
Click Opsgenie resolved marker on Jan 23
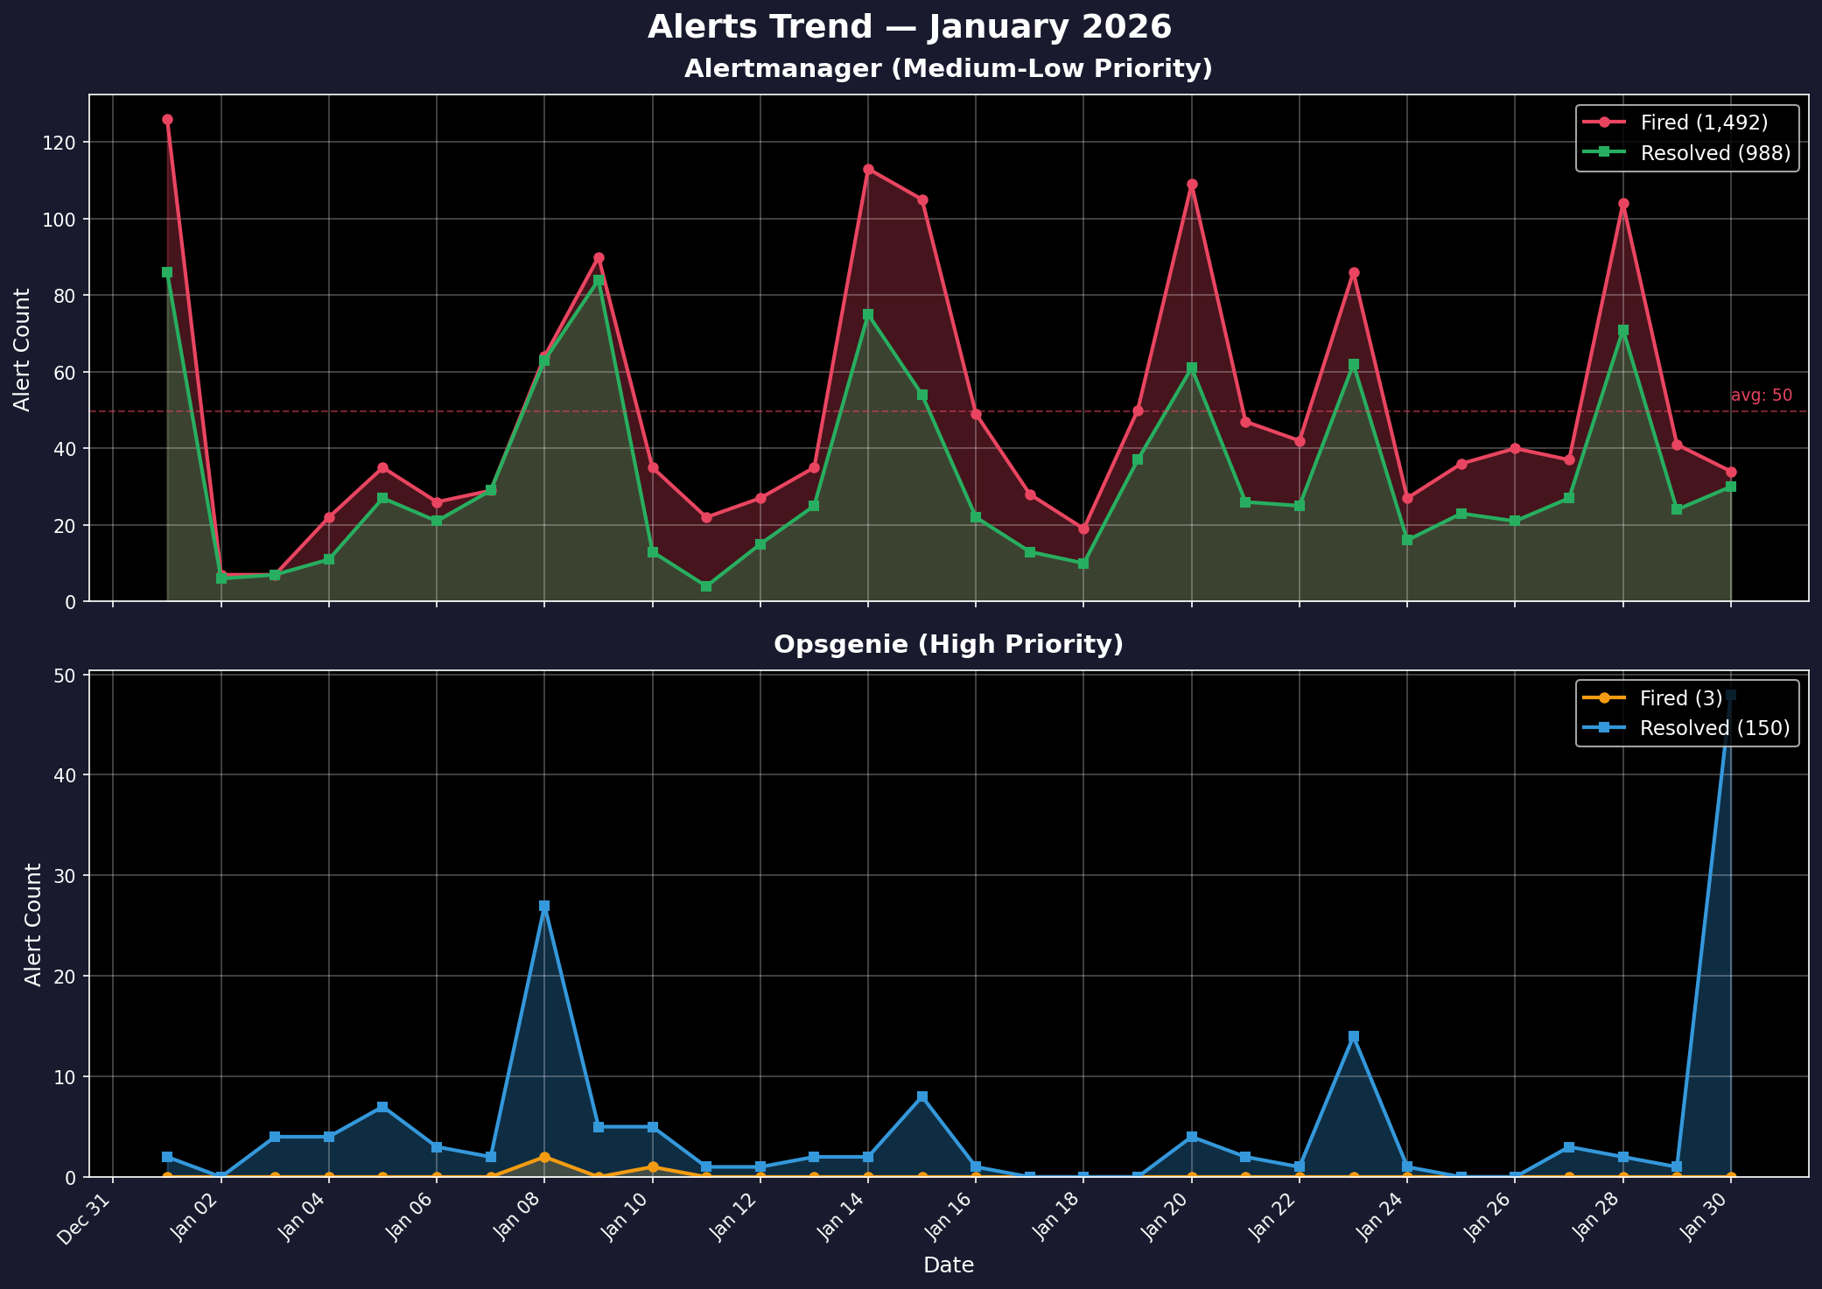coord(1354,1036)
